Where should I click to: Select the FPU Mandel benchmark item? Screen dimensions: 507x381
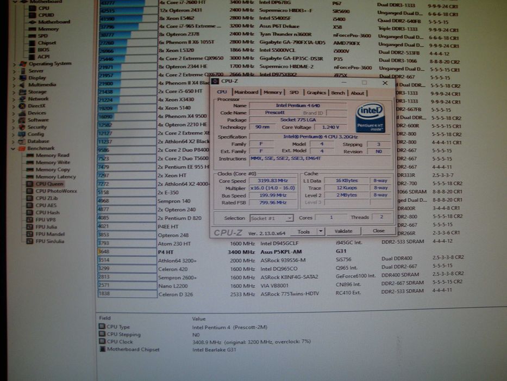point(50,234)
